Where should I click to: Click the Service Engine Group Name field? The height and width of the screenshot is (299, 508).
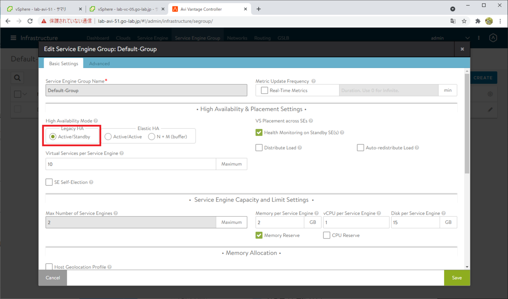tap(146, 91)
